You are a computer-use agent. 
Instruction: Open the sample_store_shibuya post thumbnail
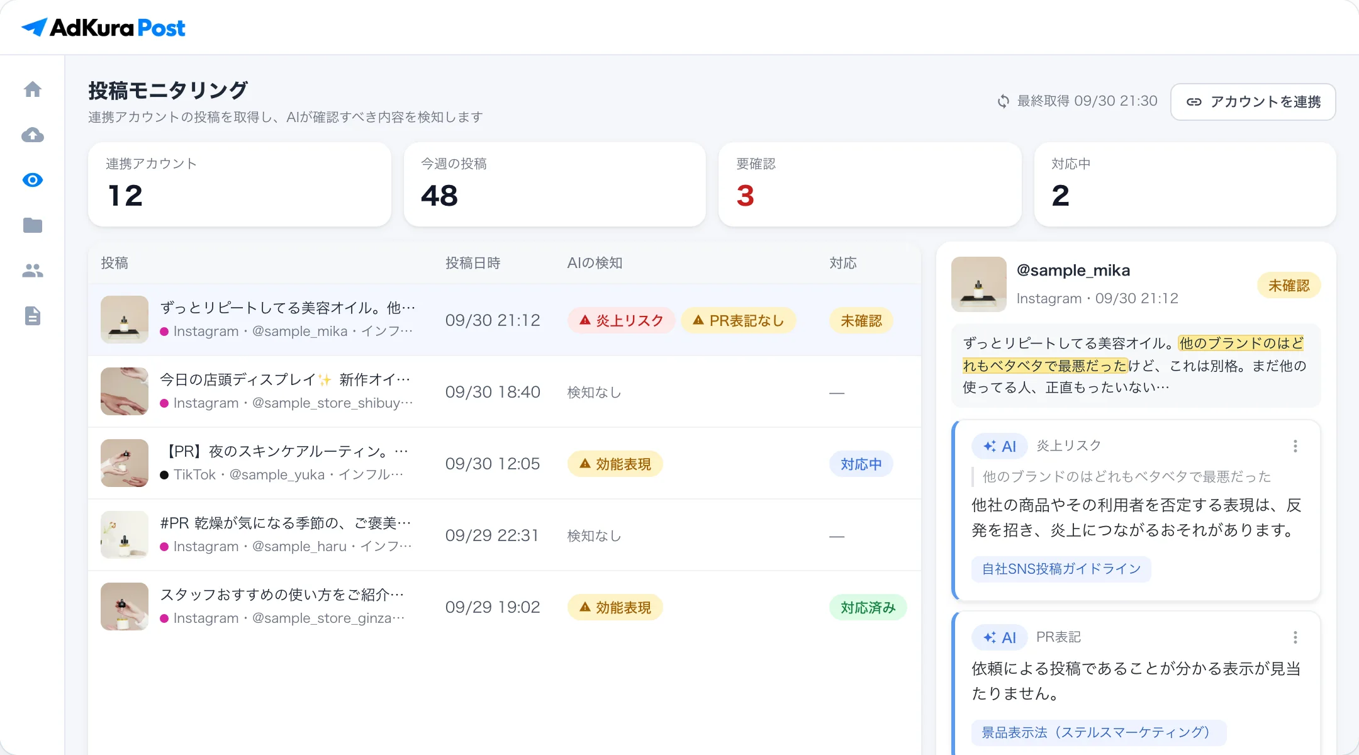click(x=125, y=391)
